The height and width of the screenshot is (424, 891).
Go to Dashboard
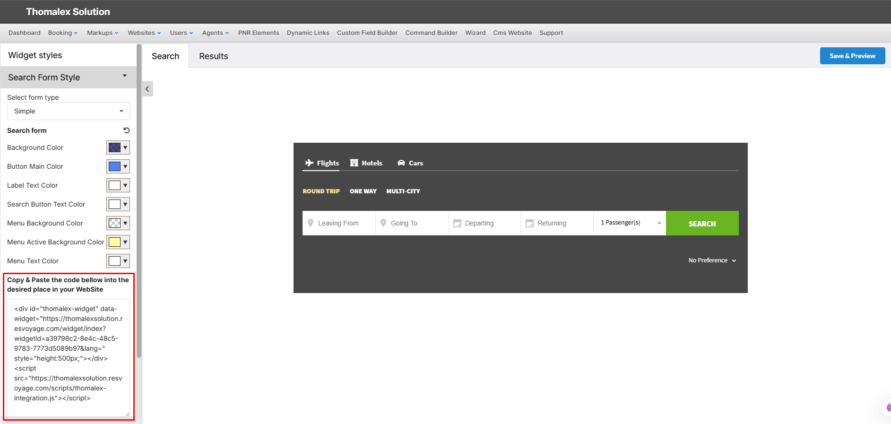25,33
